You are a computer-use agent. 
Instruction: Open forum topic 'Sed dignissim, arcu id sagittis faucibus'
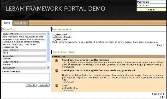click(85, 60)
